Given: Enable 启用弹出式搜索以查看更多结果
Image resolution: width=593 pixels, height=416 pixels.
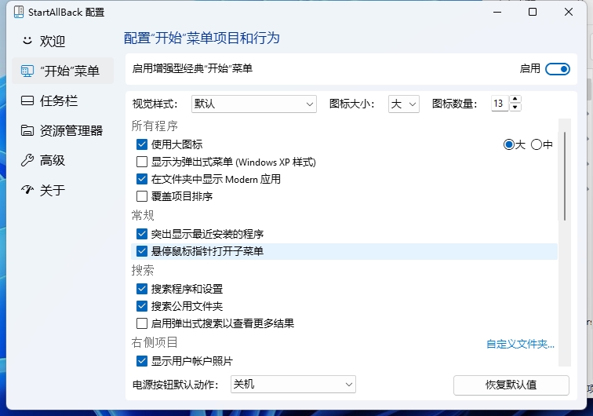Looking at the screenshot, I should [x=142, y=323].
